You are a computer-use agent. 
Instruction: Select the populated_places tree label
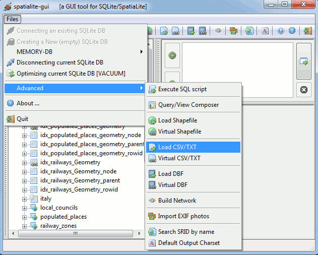(x=63, y=217)
